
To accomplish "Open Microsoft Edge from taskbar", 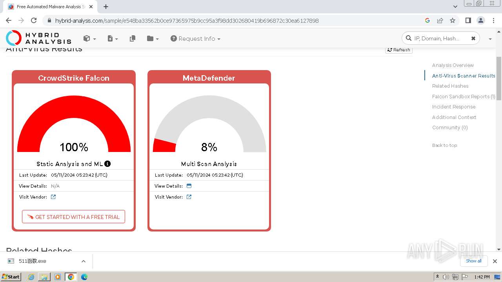I will (x=84, y=277).
